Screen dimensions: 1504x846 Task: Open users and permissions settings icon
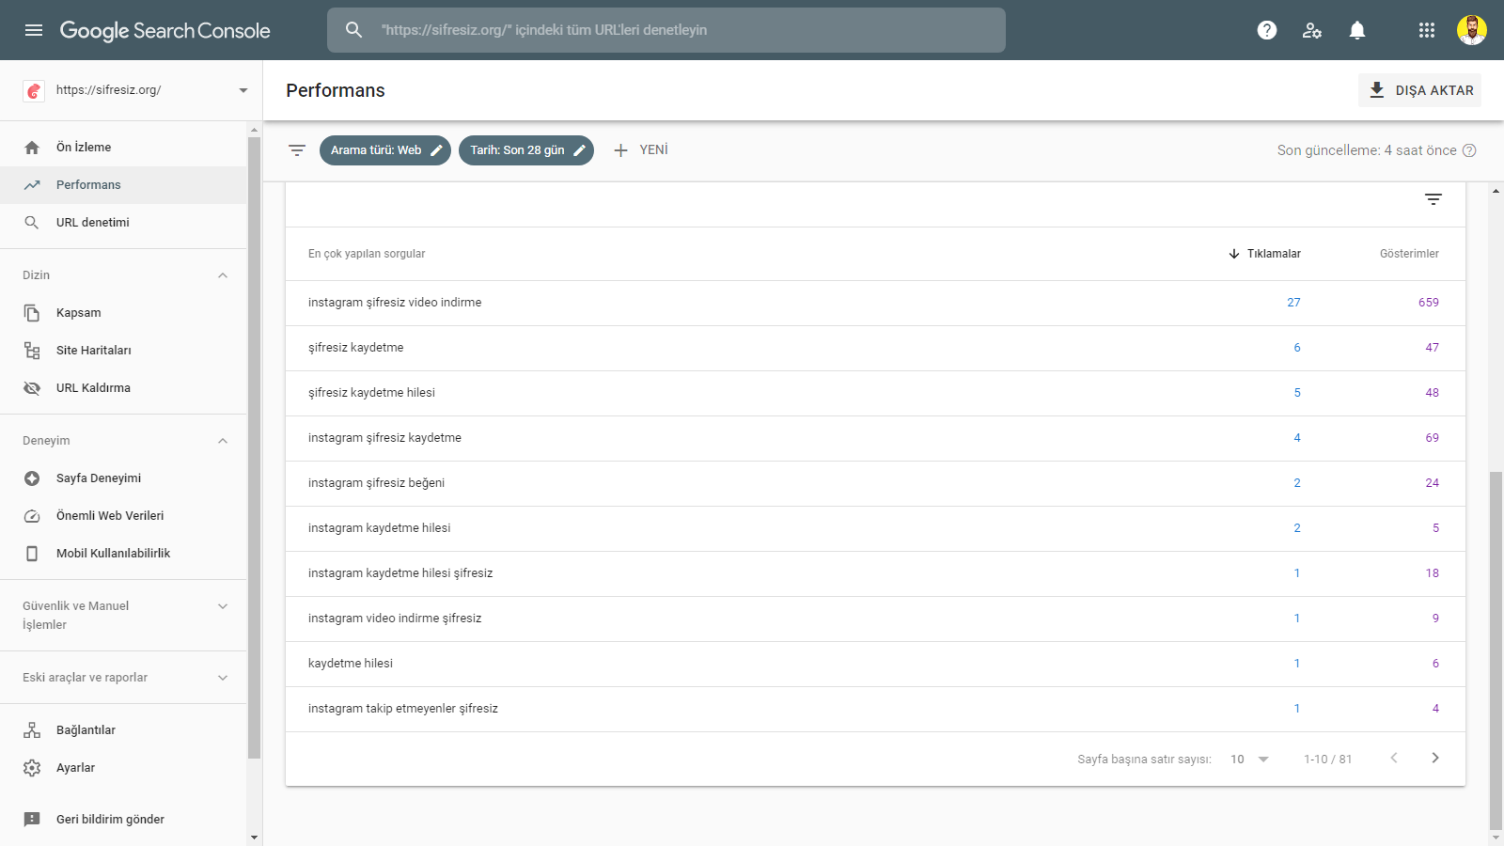click(x=1312, y=30)
